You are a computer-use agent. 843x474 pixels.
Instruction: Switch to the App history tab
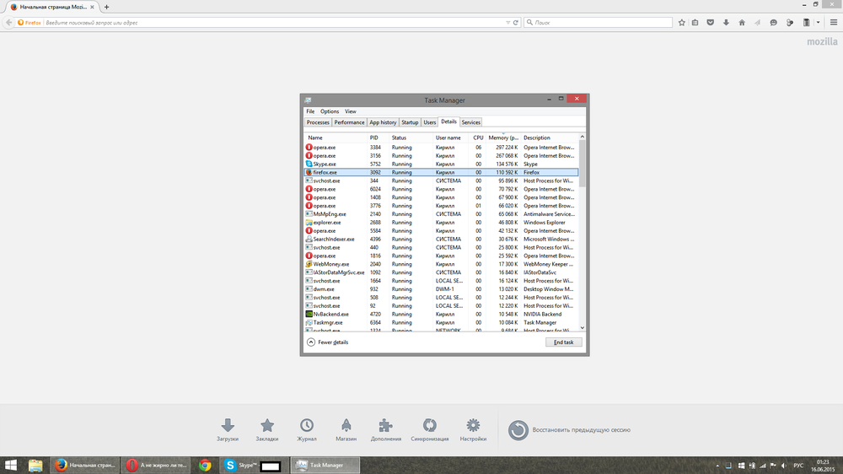[x=383, y=122]
